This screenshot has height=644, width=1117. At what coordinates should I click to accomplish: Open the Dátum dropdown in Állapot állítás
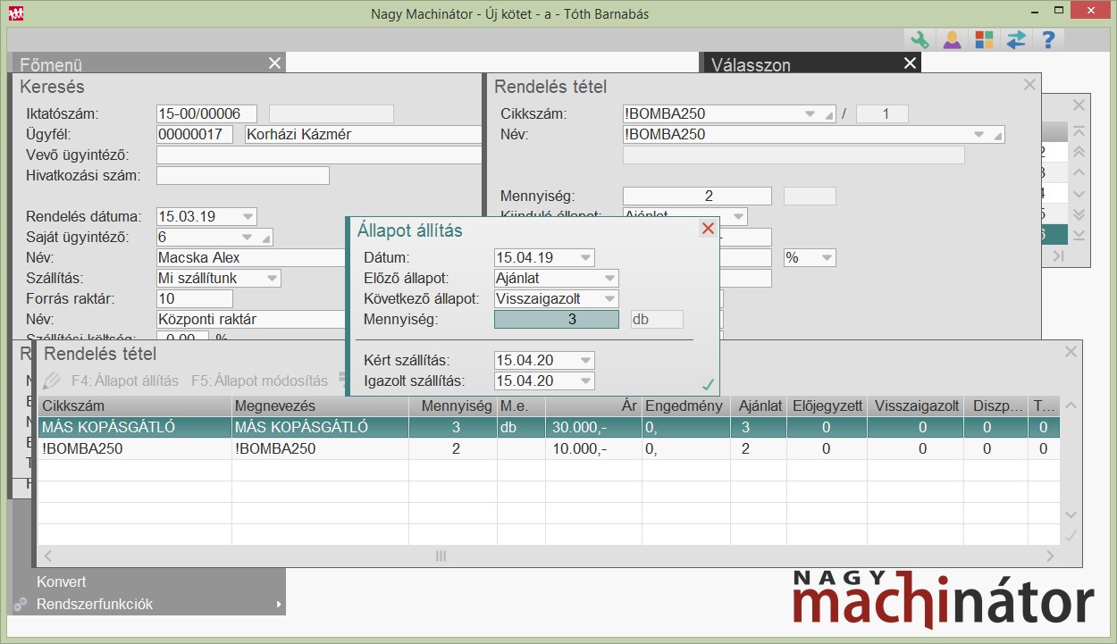point(585,258)
